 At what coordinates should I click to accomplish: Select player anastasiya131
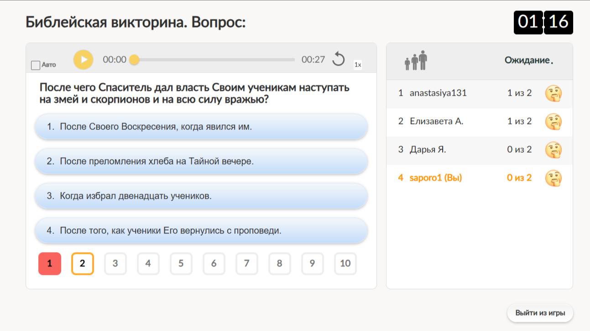coord(480,93)
